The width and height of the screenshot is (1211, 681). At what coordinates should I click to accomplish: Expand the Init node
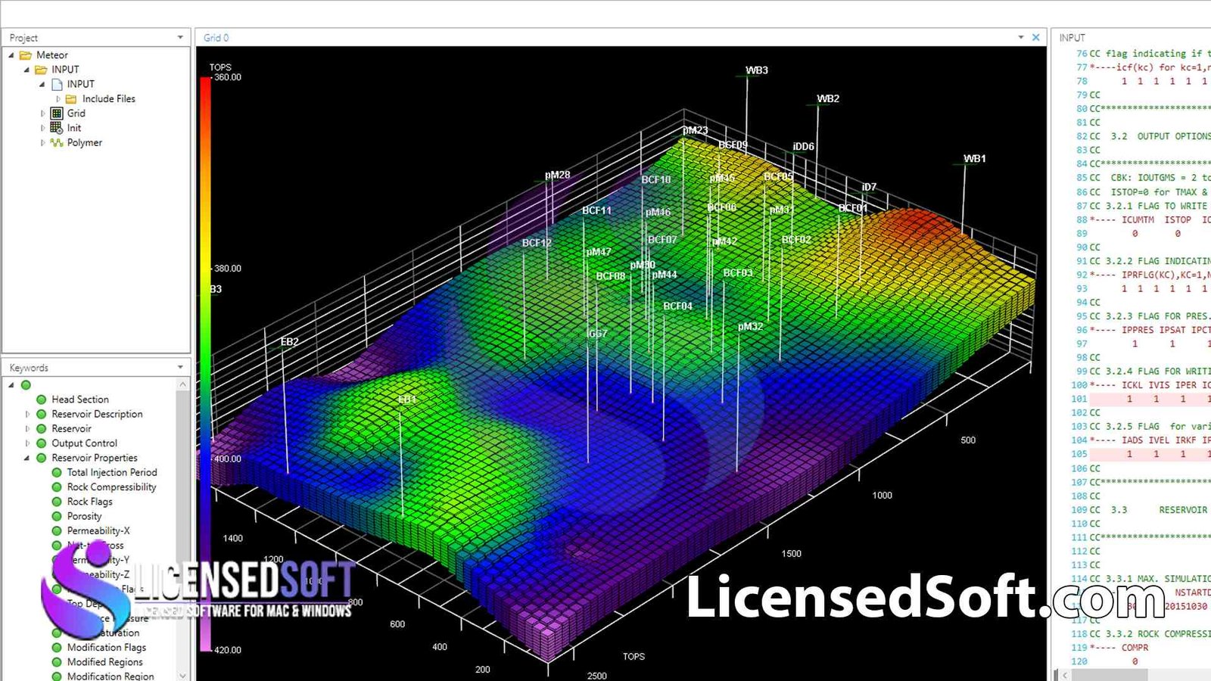tap(42, 128)
